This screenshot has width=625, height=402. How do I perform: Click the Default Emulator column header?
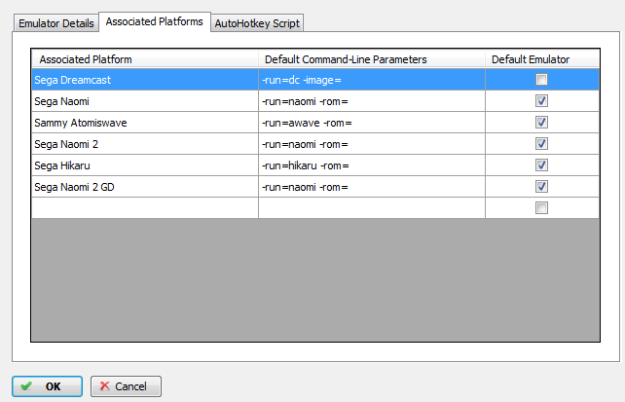pyautogui.click(x=542, y=59)
